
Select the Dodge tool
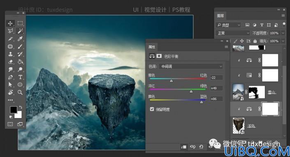tap(20, 69)
